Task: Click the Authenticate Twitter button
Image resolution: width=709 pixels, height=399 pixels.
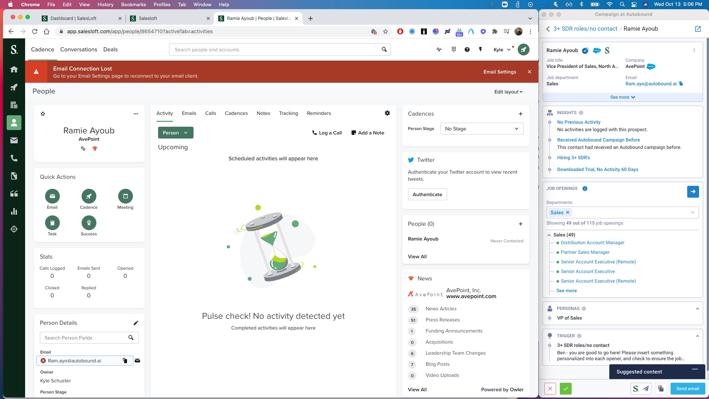Action: (427, 194)
